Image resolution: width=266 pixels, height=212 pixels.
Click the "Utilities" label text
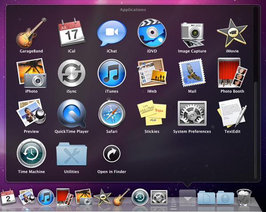pyautogui.click(x=71, y=172)
